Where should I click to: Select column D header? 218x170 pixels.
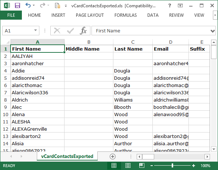(x=171, y=42)
